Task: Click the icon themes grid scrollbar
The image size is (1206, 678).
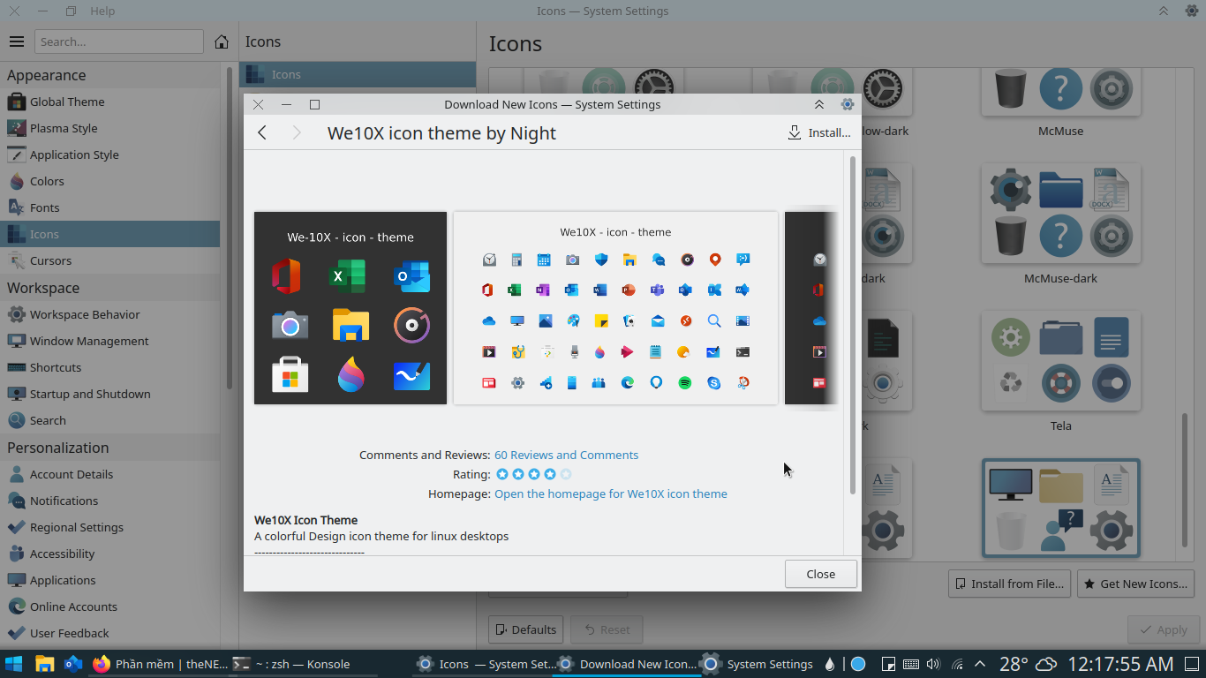Action: (1187, 481)
